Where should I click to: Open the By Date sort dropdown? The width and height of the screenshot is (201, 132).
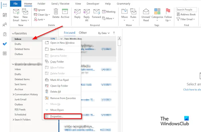click(104, 33)
